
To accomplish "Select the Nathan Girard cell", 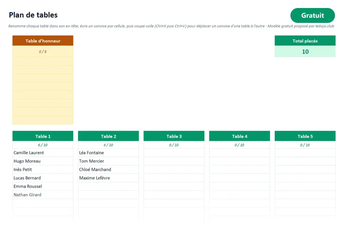I will click(43, 195).
